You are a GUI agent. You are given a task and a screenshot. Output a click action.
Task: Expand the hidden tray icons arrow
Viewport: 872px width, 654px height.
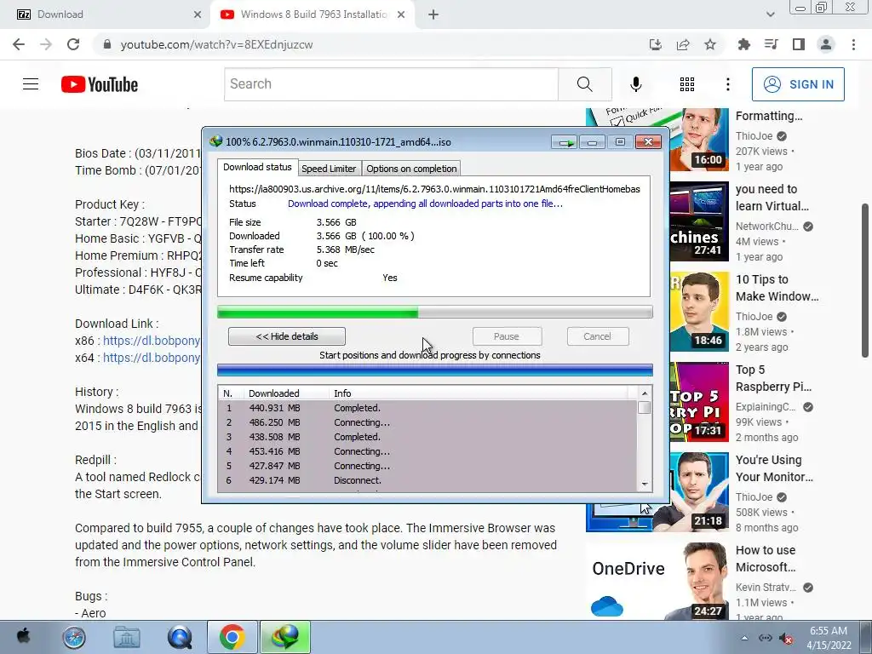point(744,639)
